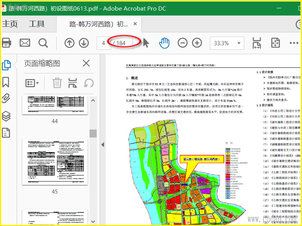The image size is (302, 226).
Task: Click the yellow 碧云路 callout label
Action: [x=202, y=159]
